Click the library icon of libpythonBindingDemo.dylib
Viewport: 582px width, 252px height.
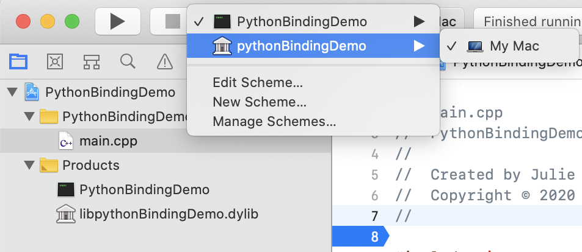(x=66, y=214)
